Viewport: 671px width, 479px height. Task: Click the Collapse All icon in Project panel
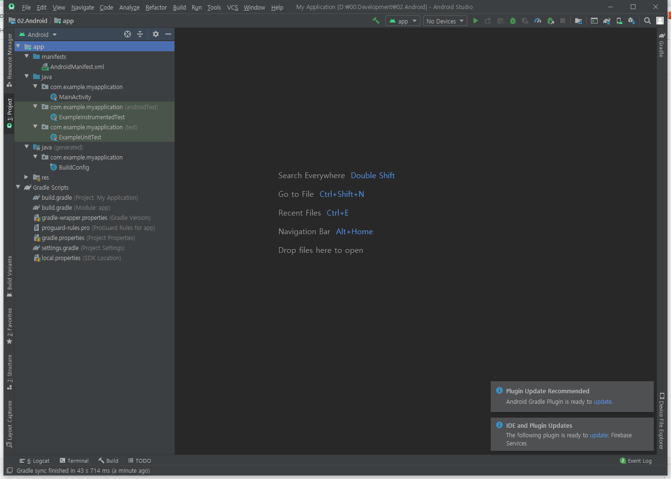[140, 34]
